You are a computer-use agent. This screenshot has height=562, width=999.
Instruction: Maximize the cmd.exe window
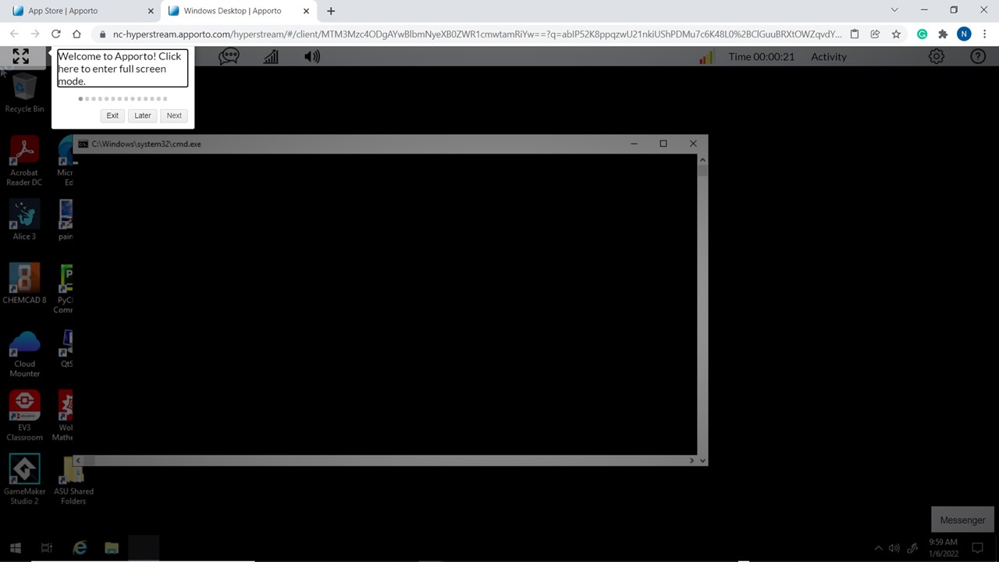(663, 144)
